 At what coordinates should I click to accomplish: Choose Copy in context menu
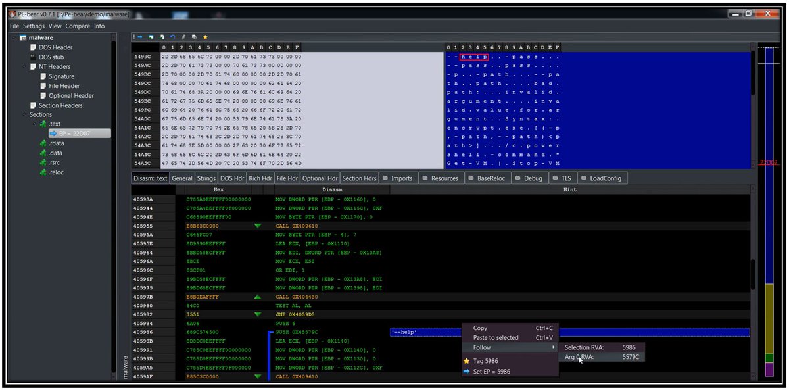510,328
